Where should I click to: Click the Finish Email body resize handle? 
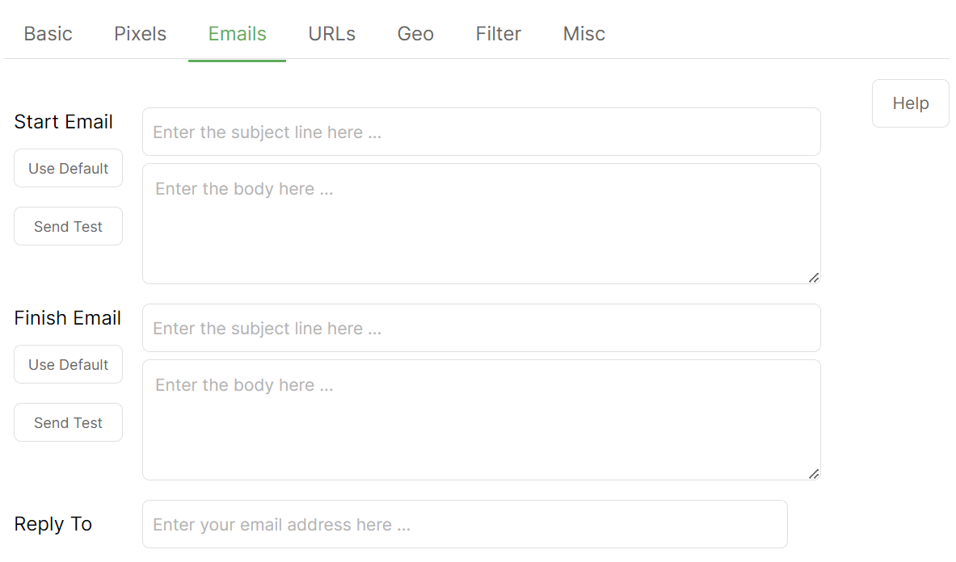coord(814,474)
